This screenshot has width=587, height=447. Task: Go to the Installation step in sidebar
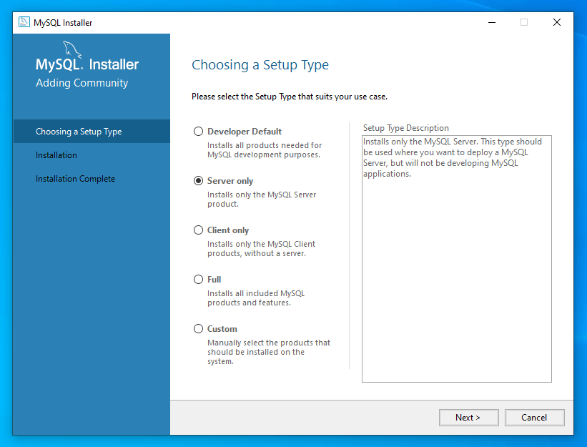point(56,155)
